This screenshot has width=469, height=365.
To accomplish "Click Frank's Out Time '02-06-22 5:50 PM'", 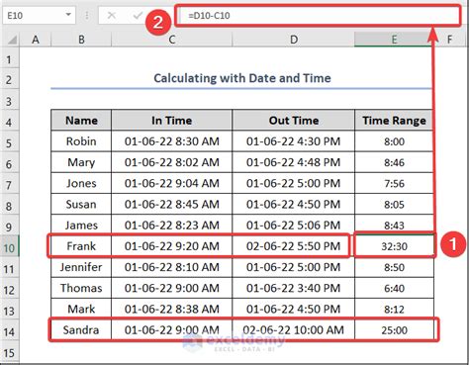I will [294, 246].
